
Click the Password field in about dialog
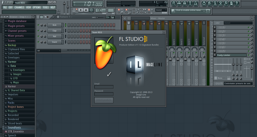(104, 94)
